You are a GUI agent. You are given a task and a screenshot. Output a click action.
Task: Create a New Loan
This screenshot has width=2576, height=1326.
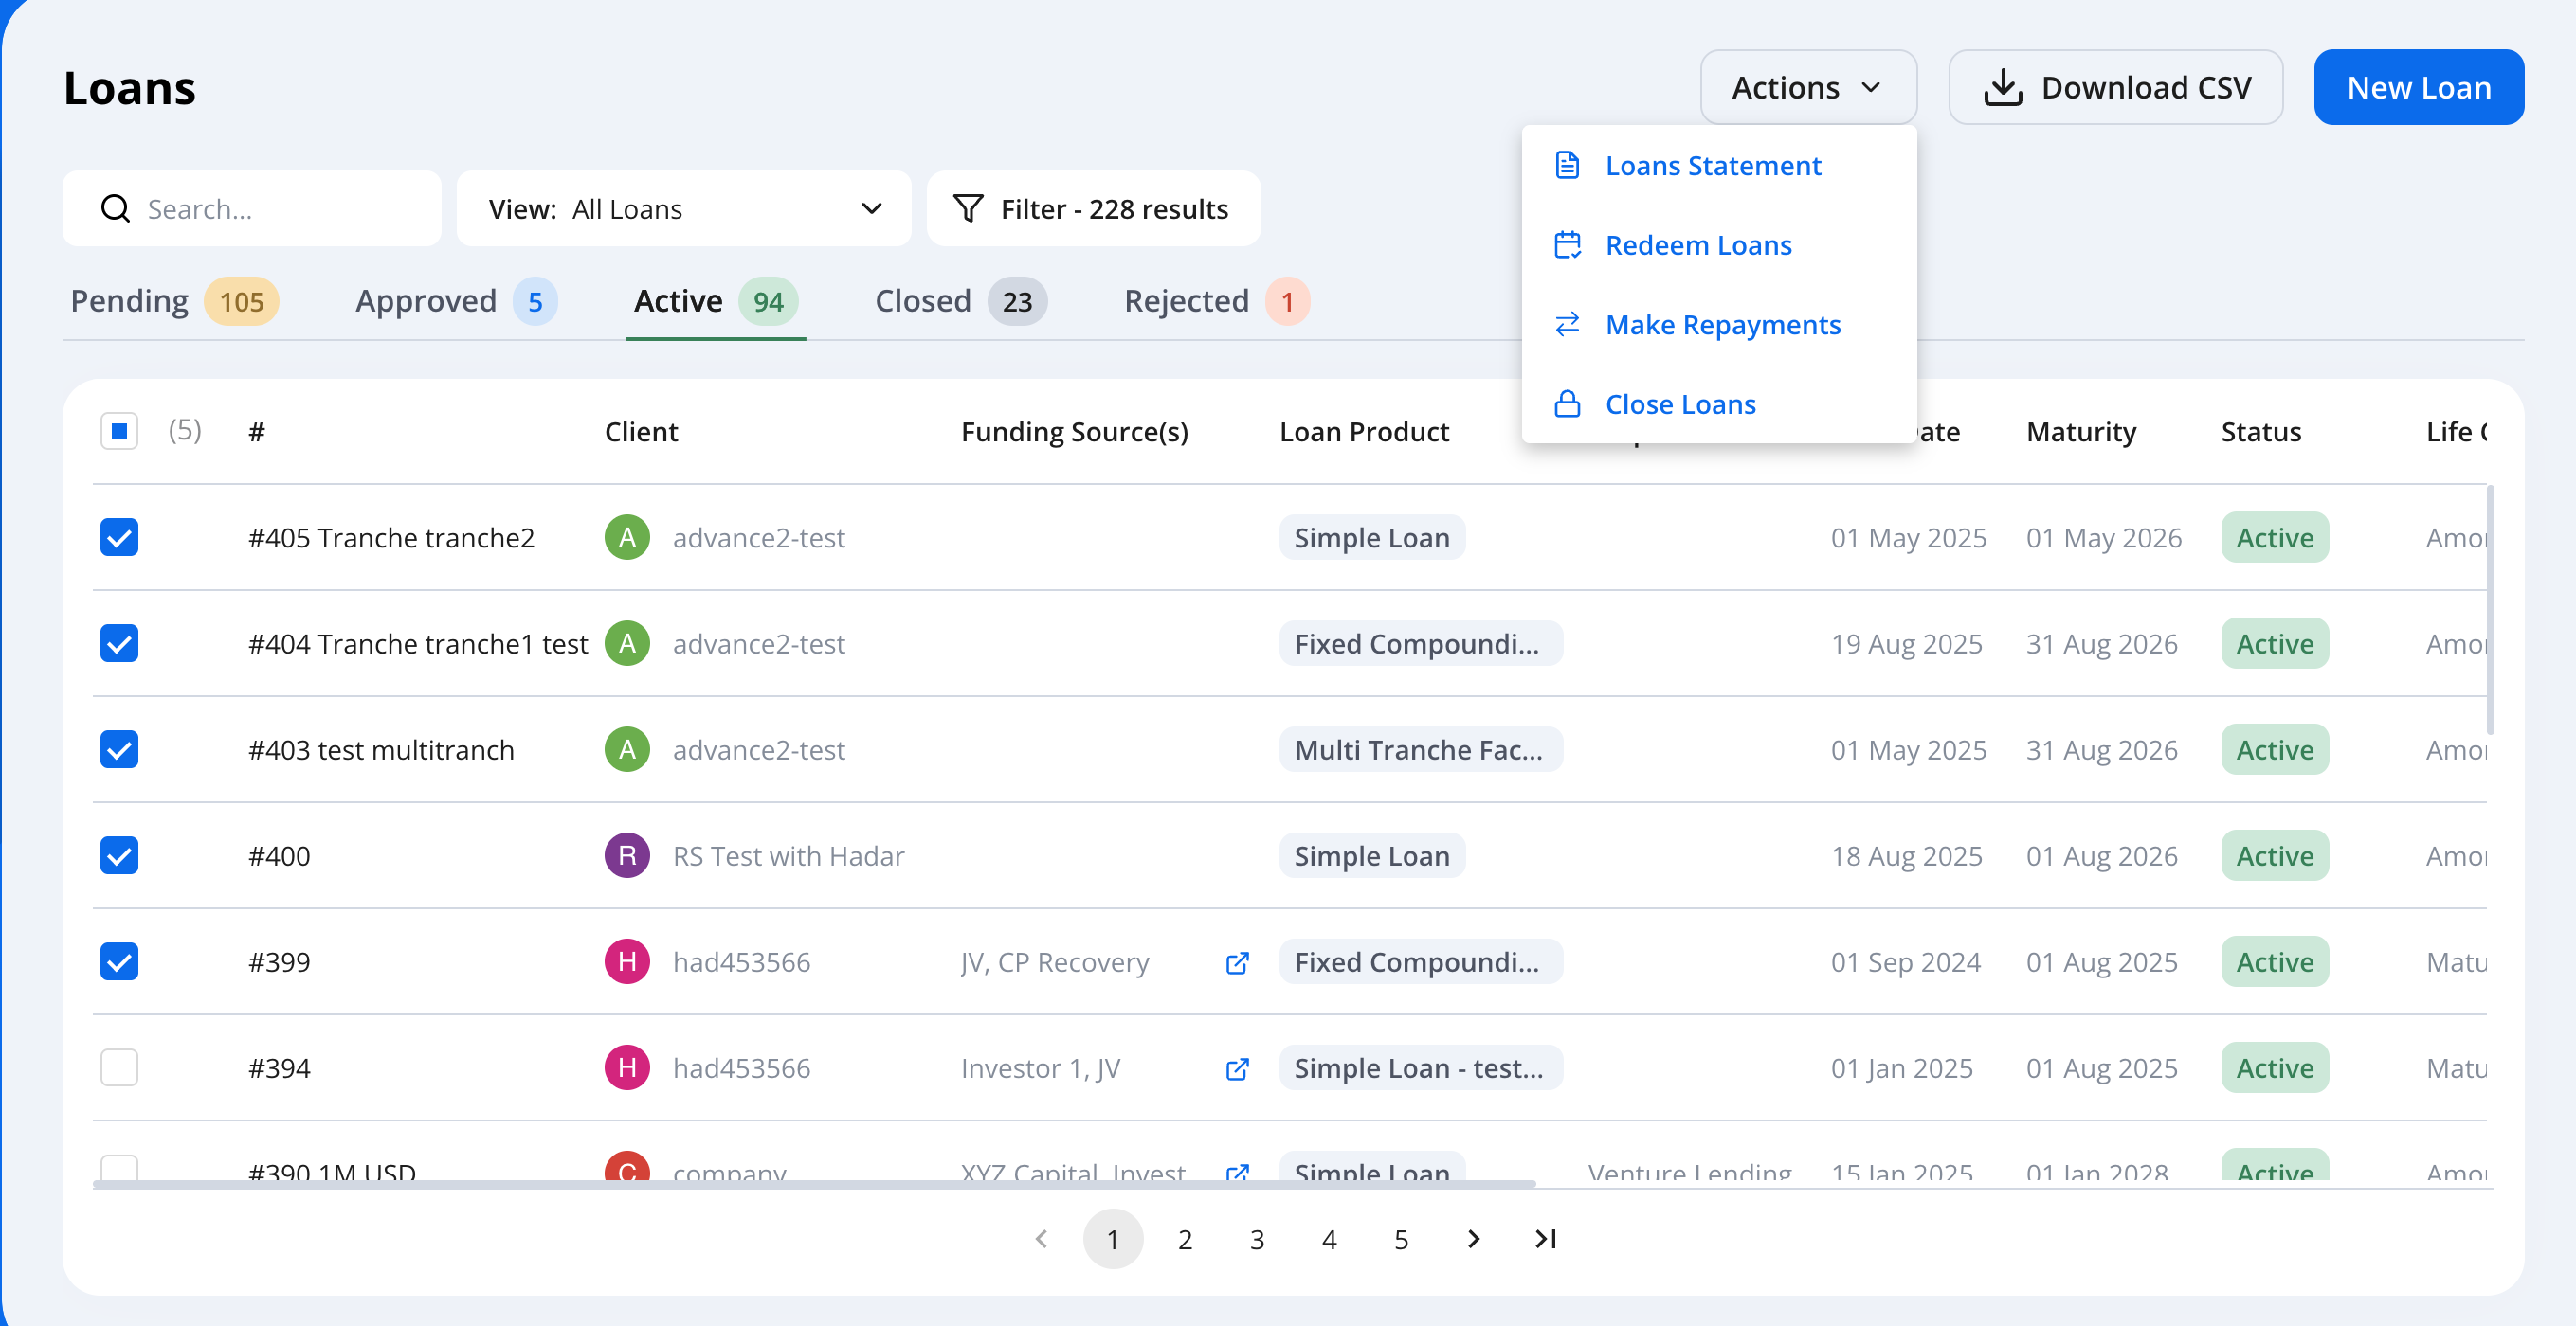tap(2418, 88)
